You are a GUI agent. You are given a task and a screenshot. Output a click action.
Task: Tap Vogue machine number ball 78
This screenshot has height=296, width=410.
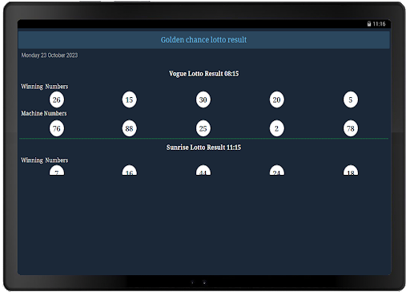(x=351, y=128)
